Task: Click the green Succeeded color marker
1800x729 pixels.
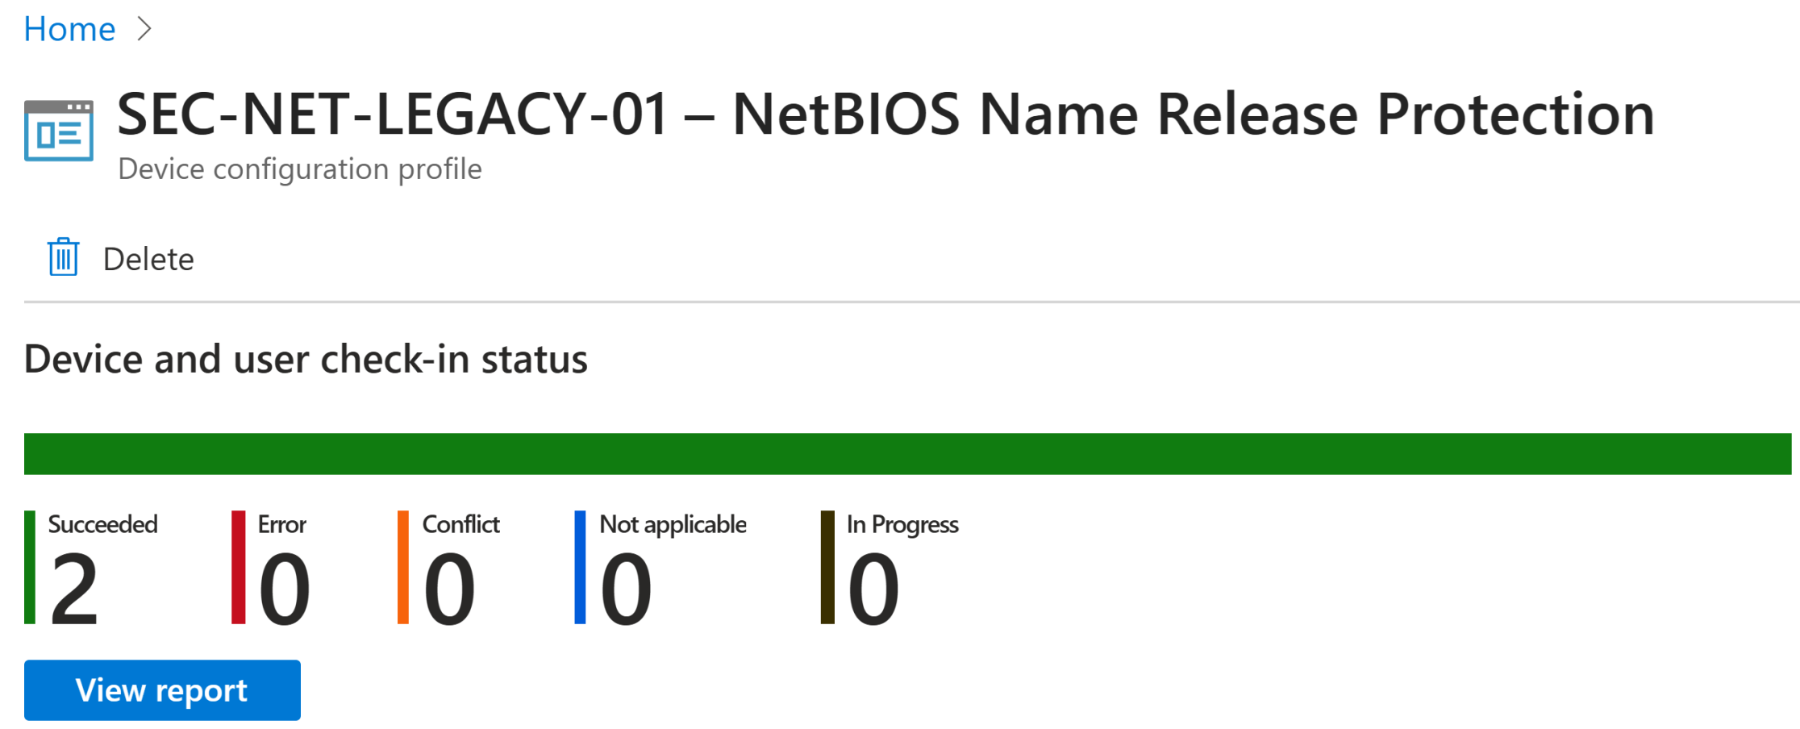Action: point(30,567)
